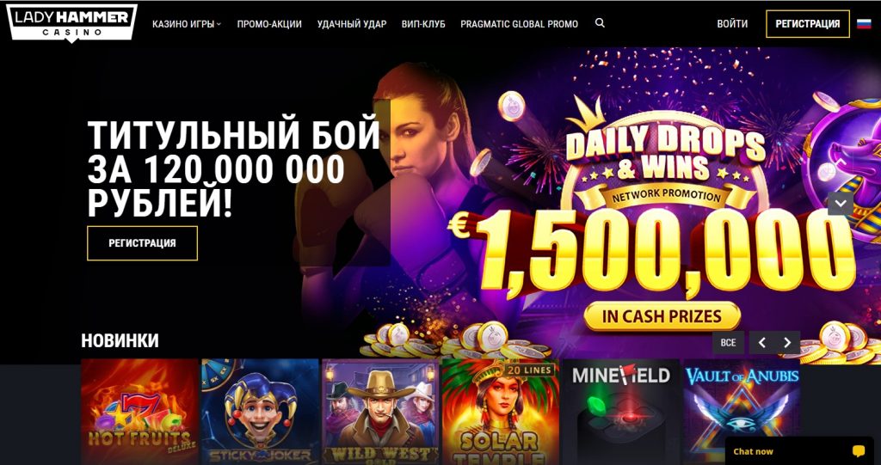
Task: Show previous new games with left arrow
Action: point(762,343)
